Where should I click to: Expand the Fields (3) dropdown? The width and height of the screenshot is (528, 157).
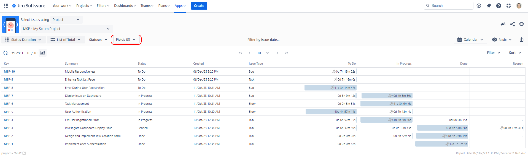[x=126, y=40]
